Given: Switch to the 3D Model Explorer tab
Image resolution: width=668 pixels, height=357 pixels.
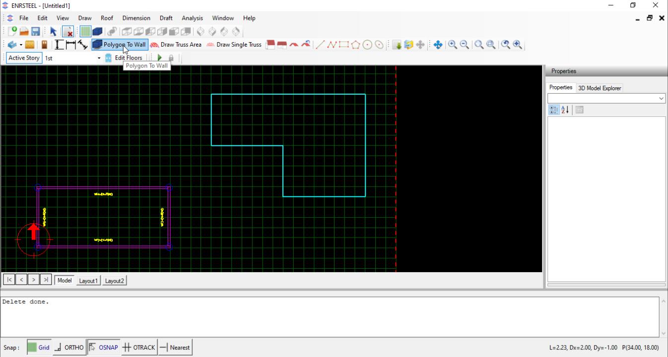Looking at the screenshot, I should [x=600, y=88].
